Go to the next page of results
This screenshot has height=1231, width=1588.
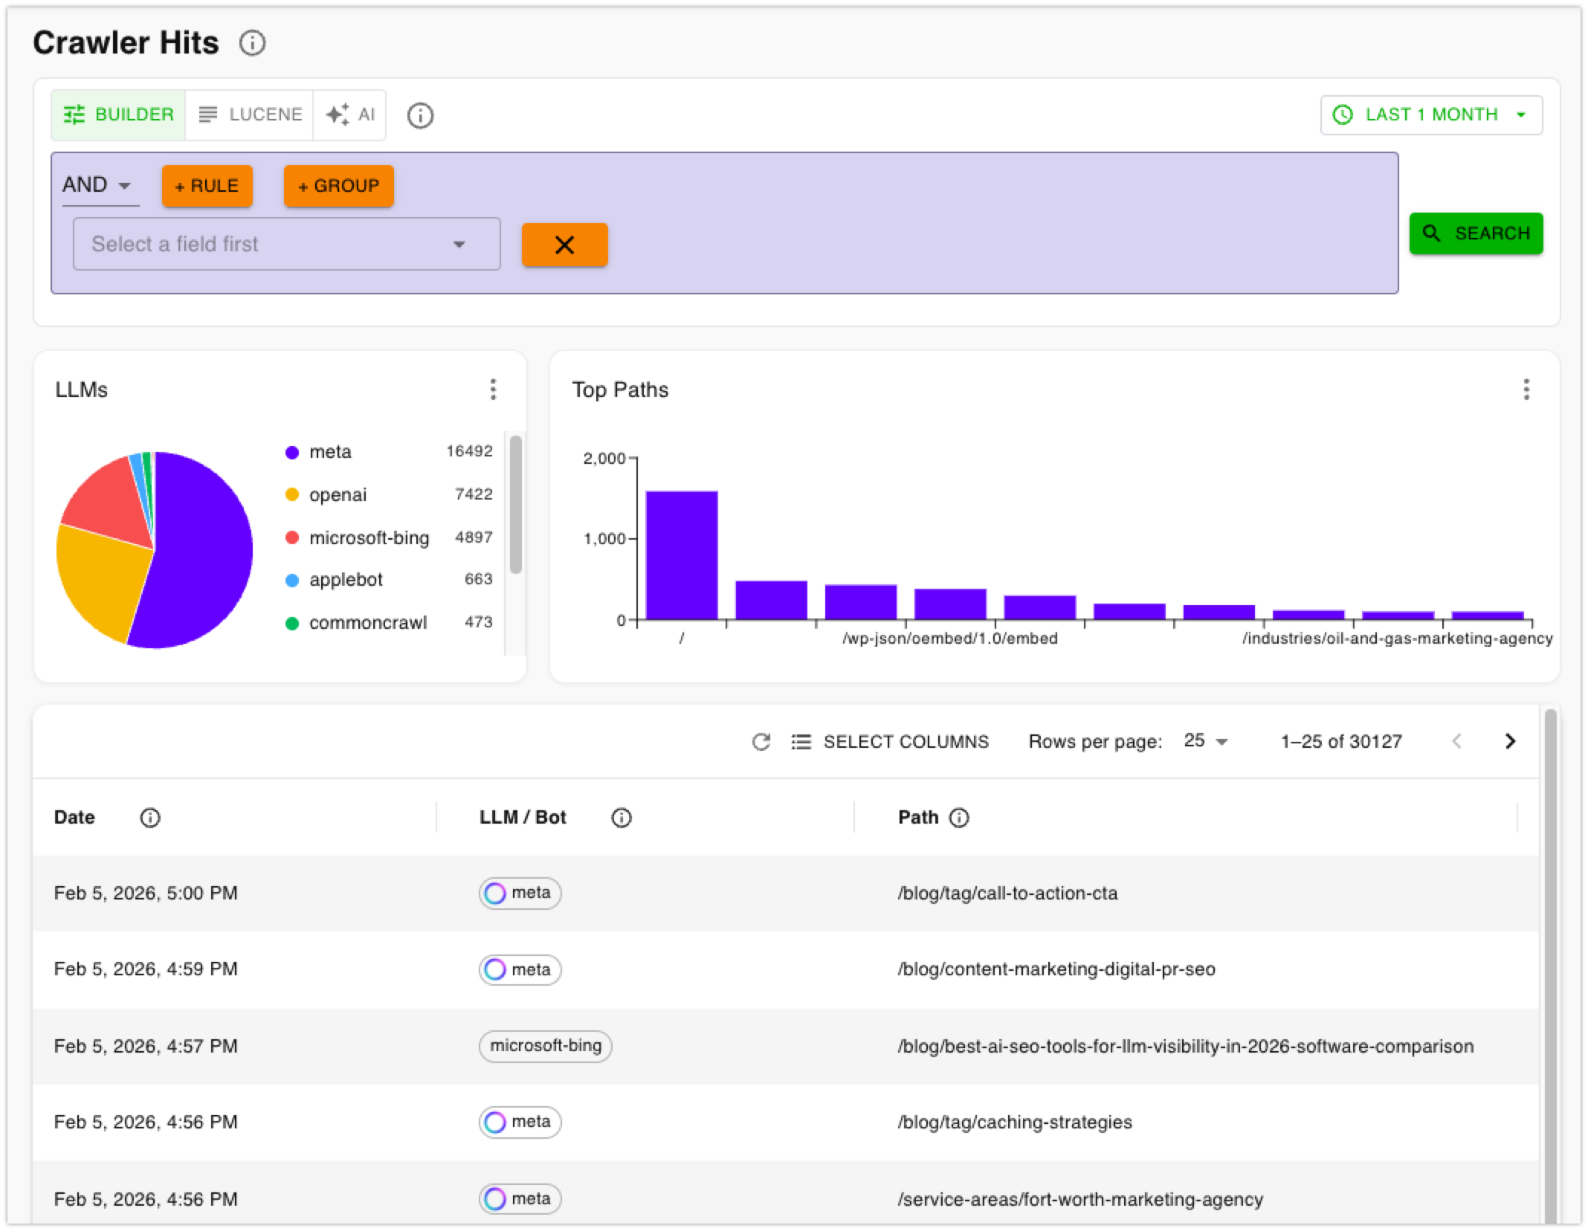(1510, 741)
